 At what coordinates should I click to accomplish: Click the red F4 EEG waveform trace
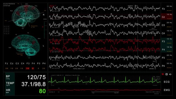tap(105, 49)
